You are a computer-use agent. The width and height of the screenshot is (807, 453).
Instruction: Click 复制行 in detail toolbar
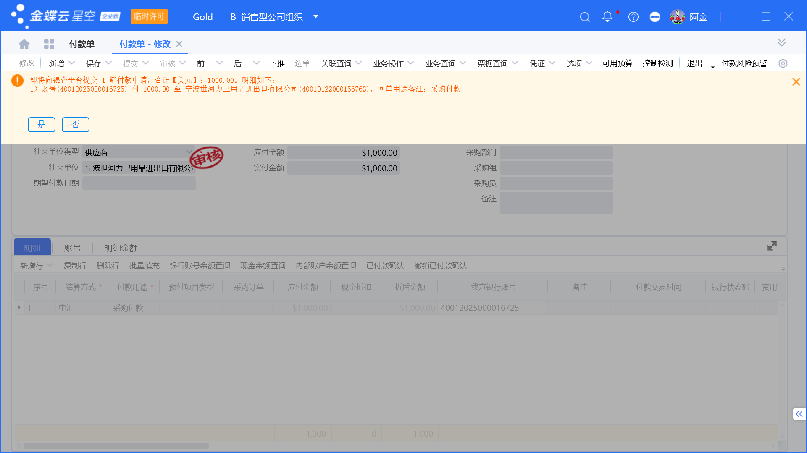pos(75,266)
